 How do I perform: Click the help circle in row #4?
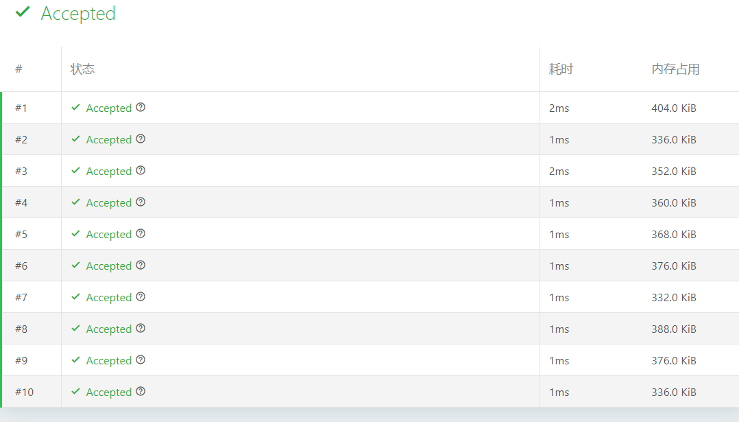141,202
